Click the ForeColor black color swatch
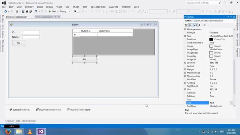The height and width of the screenshot is (135, 240). tap(211, 39)
